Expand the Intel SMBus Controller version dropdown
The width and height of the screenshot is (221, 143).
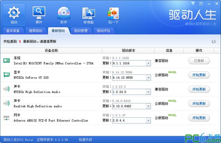(x=148, y=63)
